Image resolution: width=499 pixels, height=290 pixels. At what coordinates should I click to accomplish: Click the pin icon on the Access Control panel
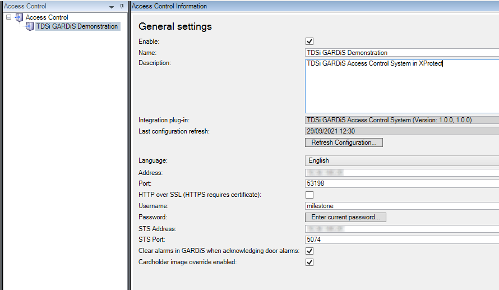tap(122, 6)
